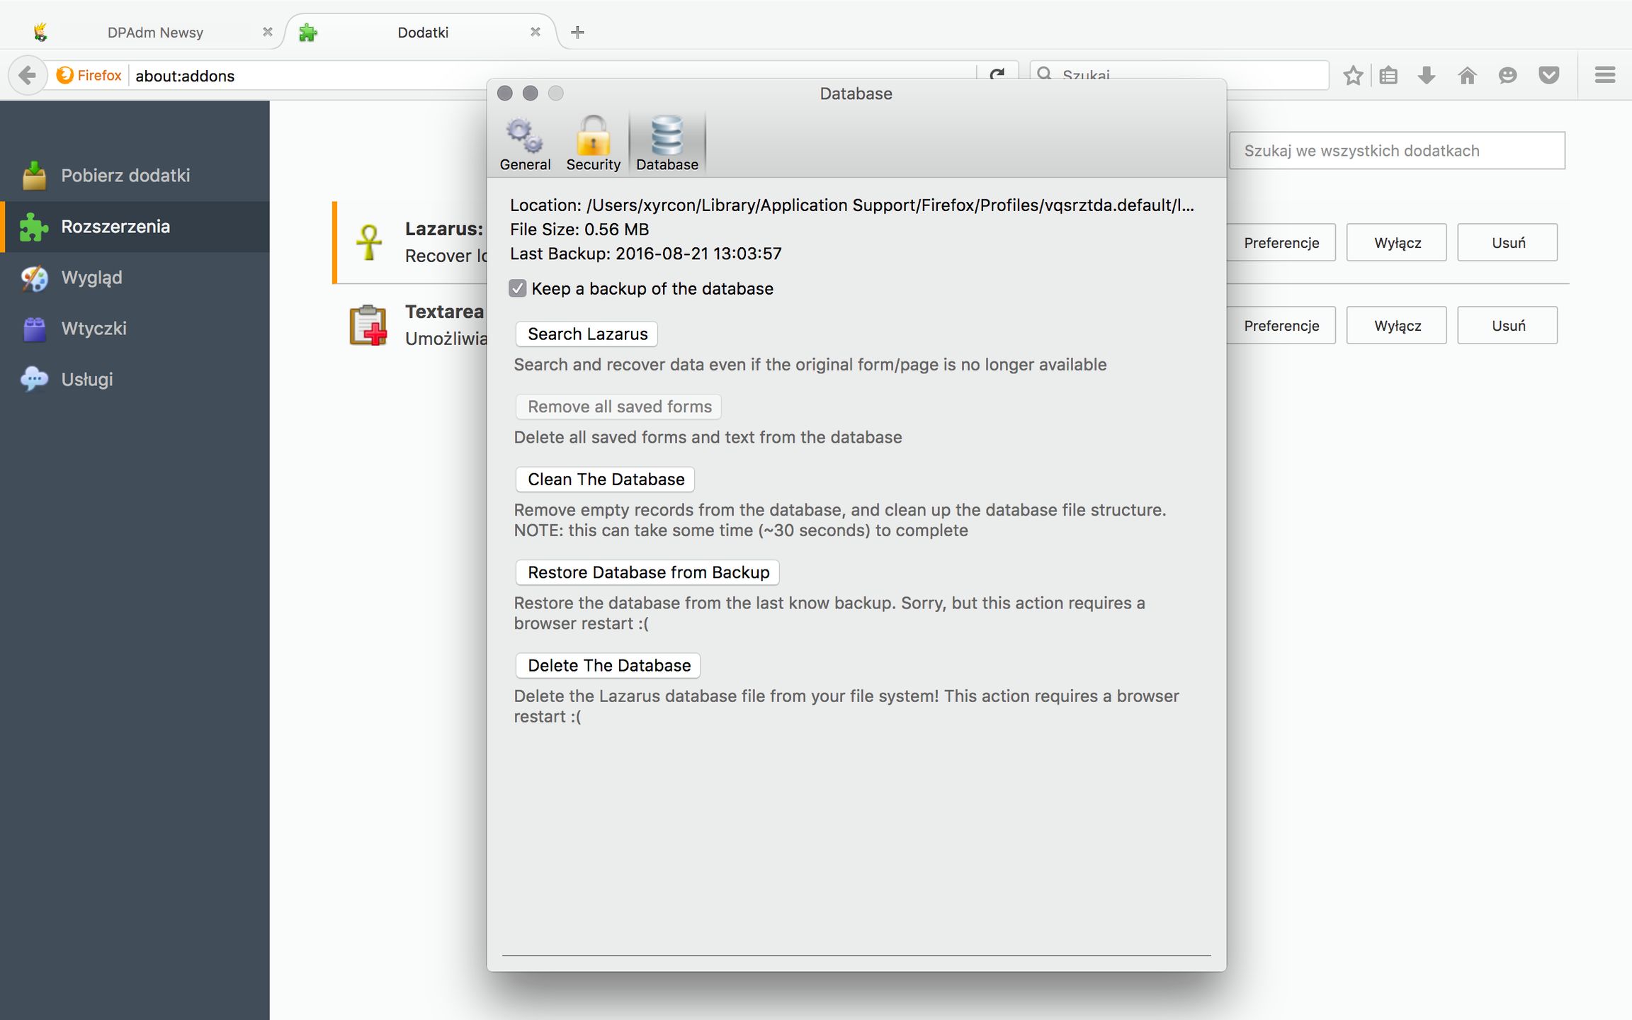Open the downloads arrow icon
This screenshot has width=1632, height=1020.
(1427, 75)
